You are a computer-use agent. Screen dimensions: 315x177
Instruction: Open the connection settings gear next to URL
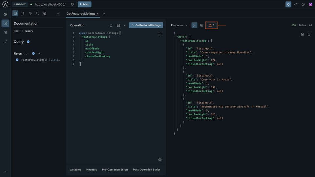[73, 5]
